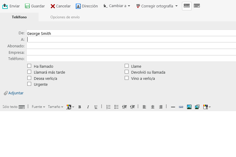Image resolution: width=236 pixels, height=157 pixels.
Task: Check the Ha llamado checkbox
Action: 29,66
